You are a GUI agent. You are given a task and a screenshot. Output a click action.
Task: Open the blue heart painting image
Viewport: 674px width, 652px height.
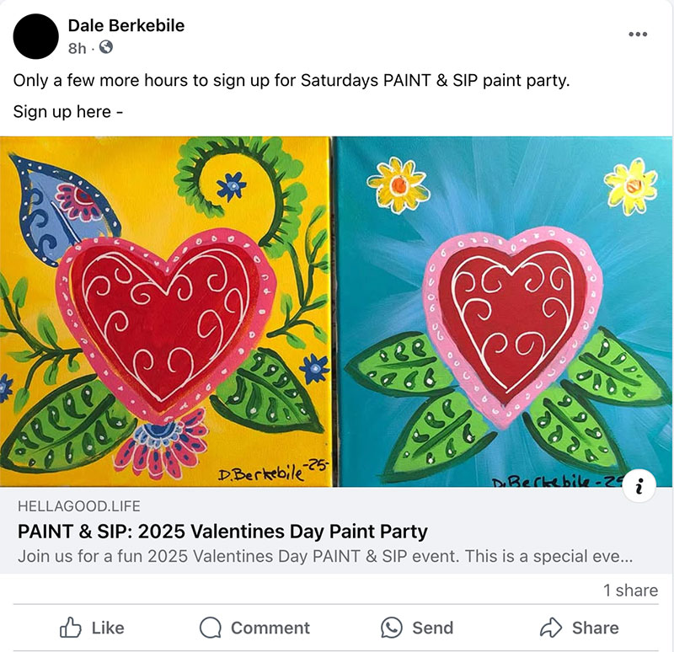(503, 312)
